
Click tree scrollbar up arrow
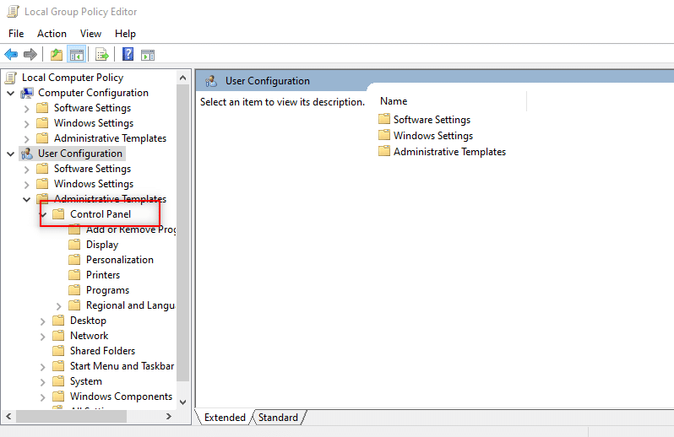pos(182,78)
